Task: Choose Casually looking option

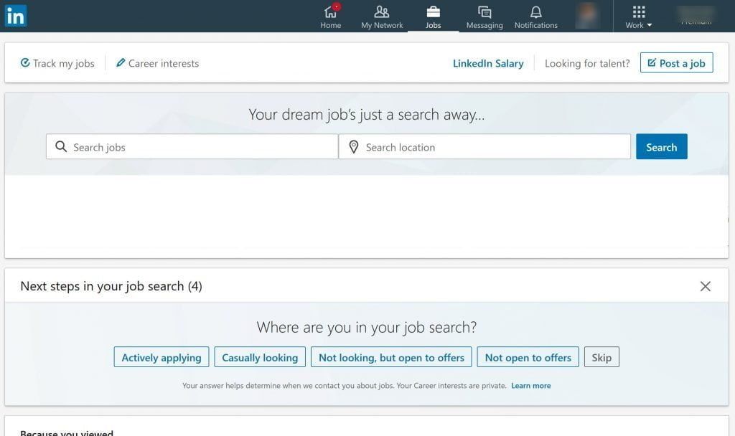Action: (x=260, y=357)
